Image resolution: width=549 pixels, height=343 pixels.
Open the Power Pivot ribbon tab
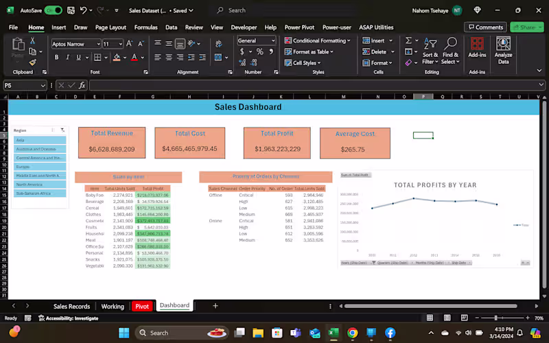pyautogui.click(x=299, y=27)
